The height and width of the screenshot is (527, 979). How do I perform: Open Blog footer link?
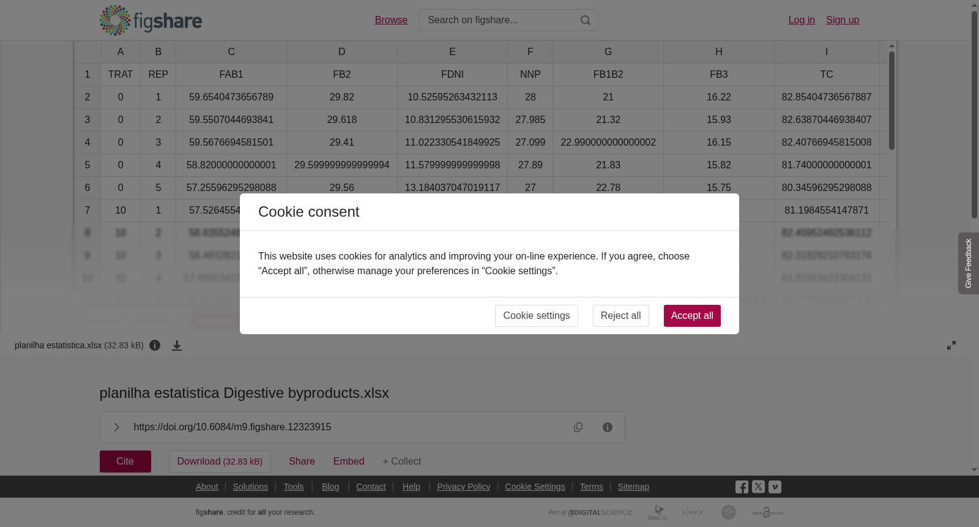click(x=330, y=487)
